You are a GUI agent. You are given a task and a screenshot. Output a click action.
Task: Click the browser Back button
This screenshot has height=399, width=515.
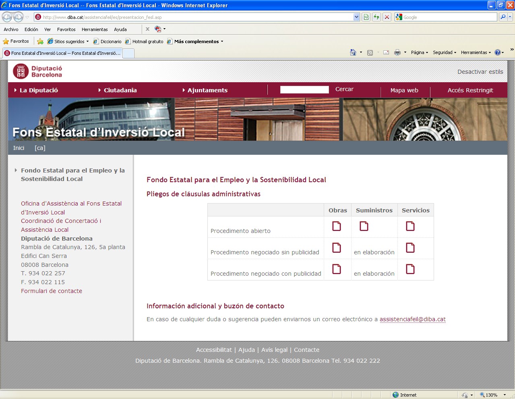[7, 17]
